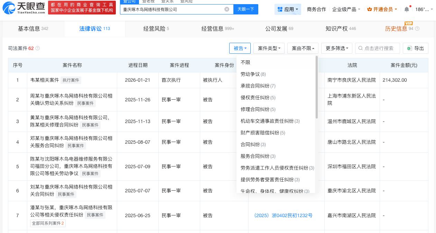
Task: Click the 天眼一下 search button
Action: (x=246, y=9)
